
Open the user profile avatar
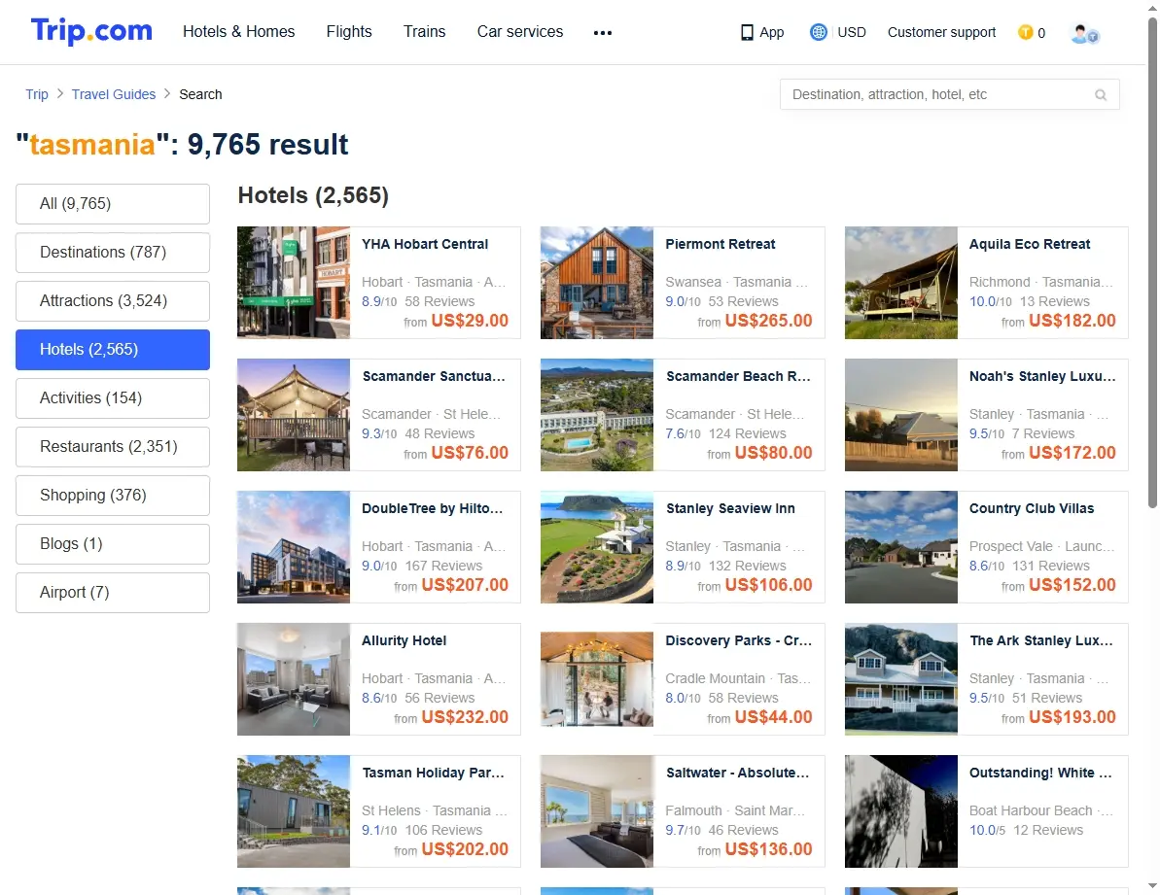[x=1084, y=33]
